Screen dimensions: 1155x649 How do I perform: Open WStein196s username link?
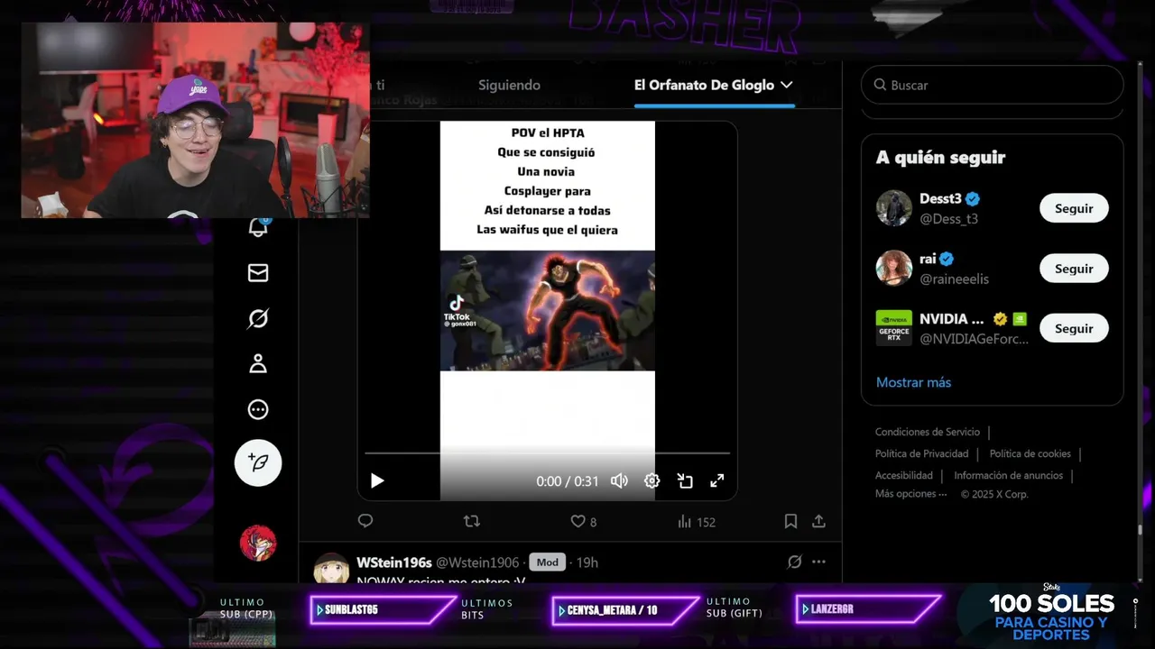(x=394, y=562)
